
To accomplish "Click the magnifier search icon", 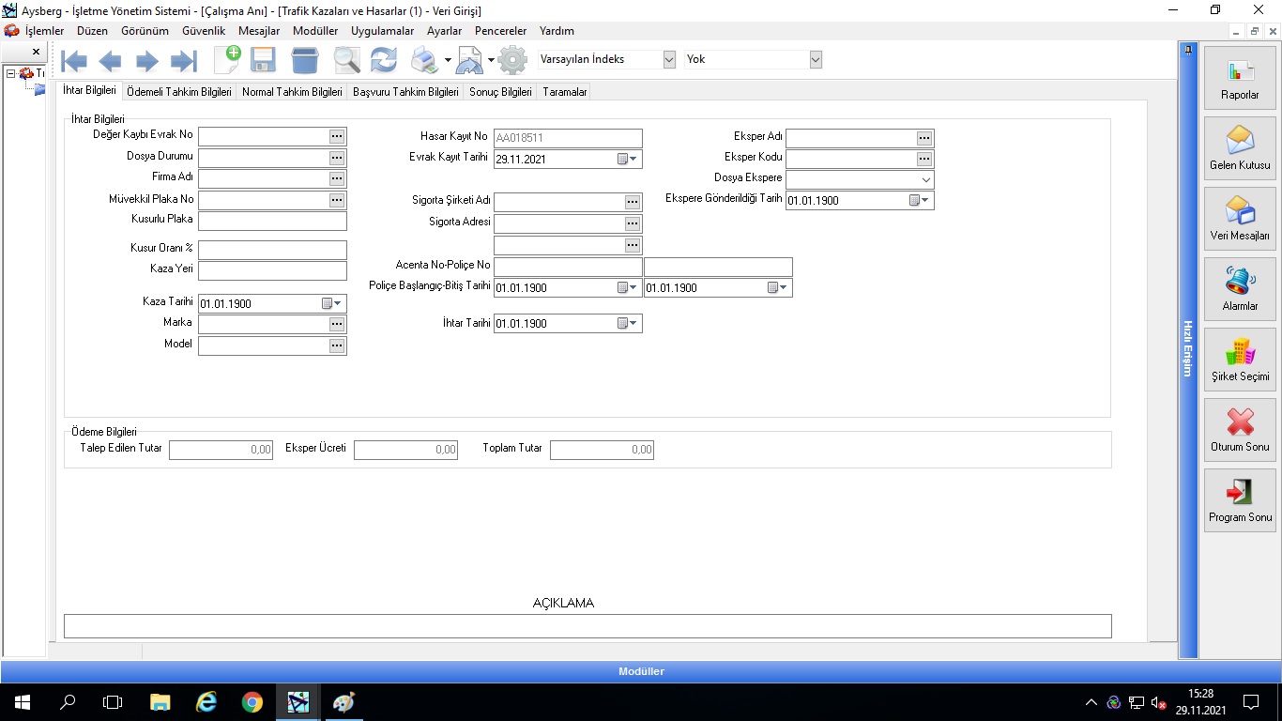I will tap(346, 61).
